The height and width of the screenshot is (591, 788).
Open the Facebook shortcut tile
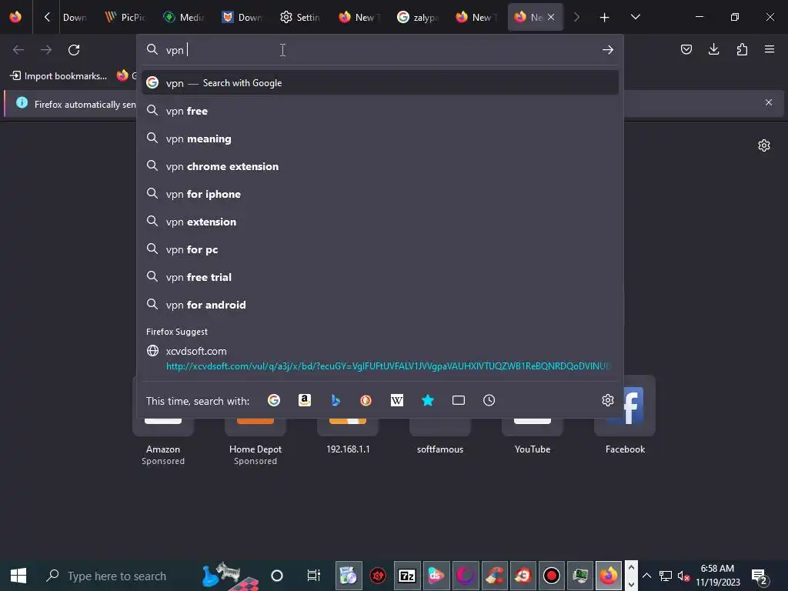pyautogui.click(x=625, y=415)
